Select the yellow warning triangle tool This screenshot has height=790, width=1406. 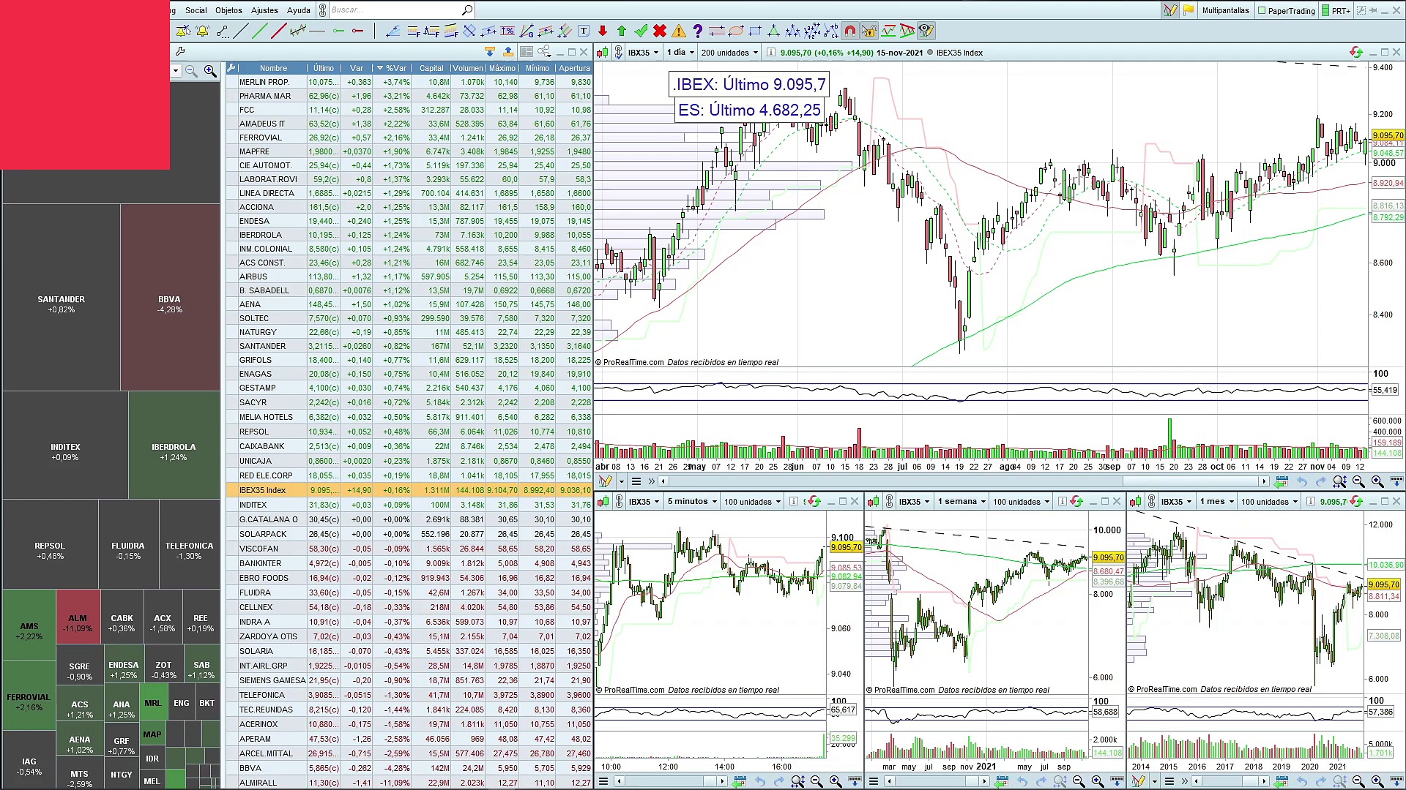click(x=679, y=31)
